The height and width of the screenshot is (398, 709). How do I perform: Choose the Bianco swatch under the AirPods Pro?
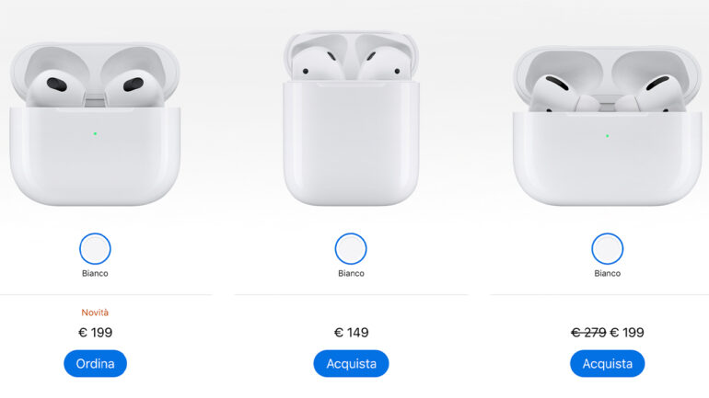tap(608, 249)
